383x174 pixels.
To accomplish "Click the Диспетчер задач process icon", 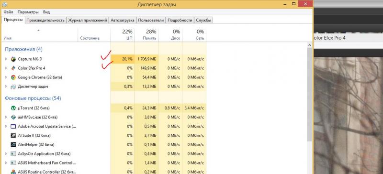I will coord(13,87).
